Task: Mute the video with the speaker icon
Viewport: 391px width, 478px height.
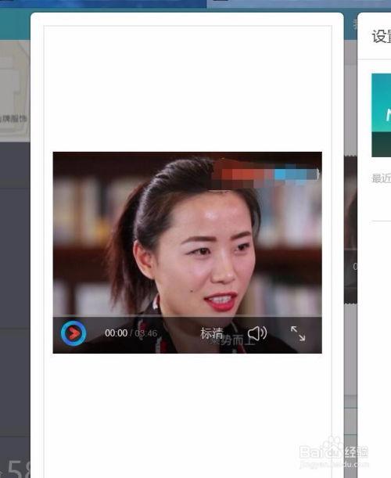Action: [x=257, y=333]
